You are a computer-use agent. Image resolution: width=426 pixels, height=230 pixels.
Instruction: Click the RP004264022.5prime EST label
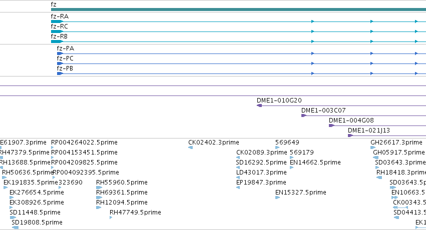click(84, 142)
